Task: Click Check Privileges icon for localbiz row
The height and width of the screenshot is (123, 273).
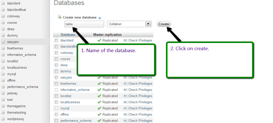Action: [x=126, y=96]
